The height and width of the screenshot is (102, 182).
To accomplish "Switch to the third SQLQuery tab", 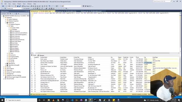I will click(x=91, y=11).
